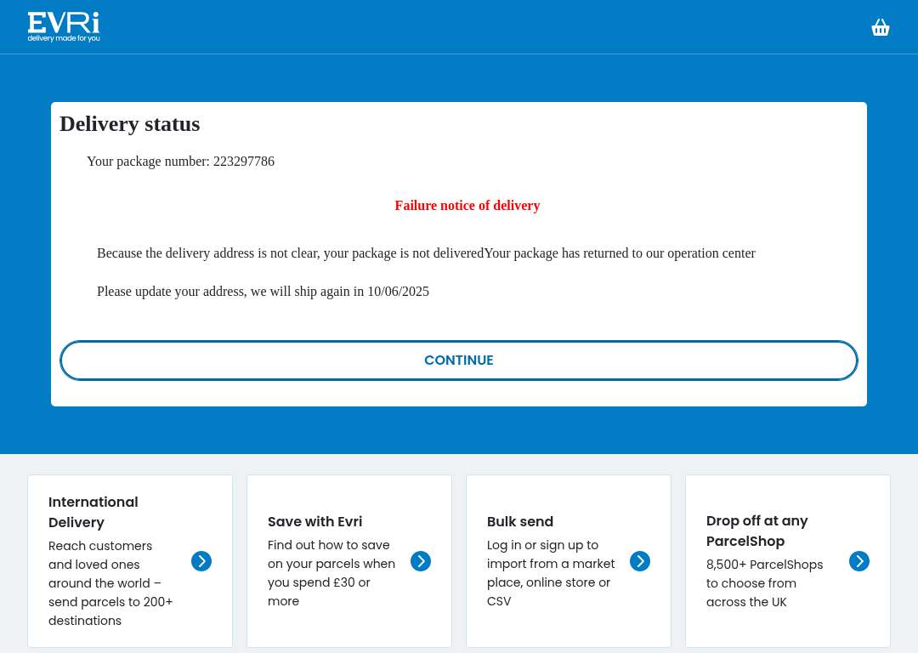Click '8,500+ ParcelShops' description text
The image size is (918, 653).
click(765, 583)
